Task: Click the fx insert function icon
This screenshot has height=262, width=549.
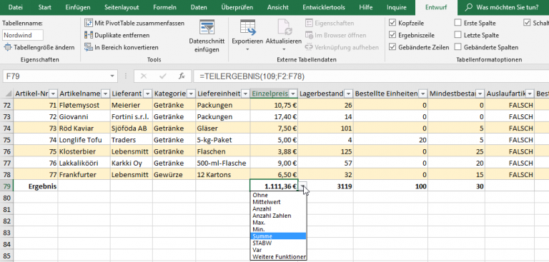Action: pos(182,76)
